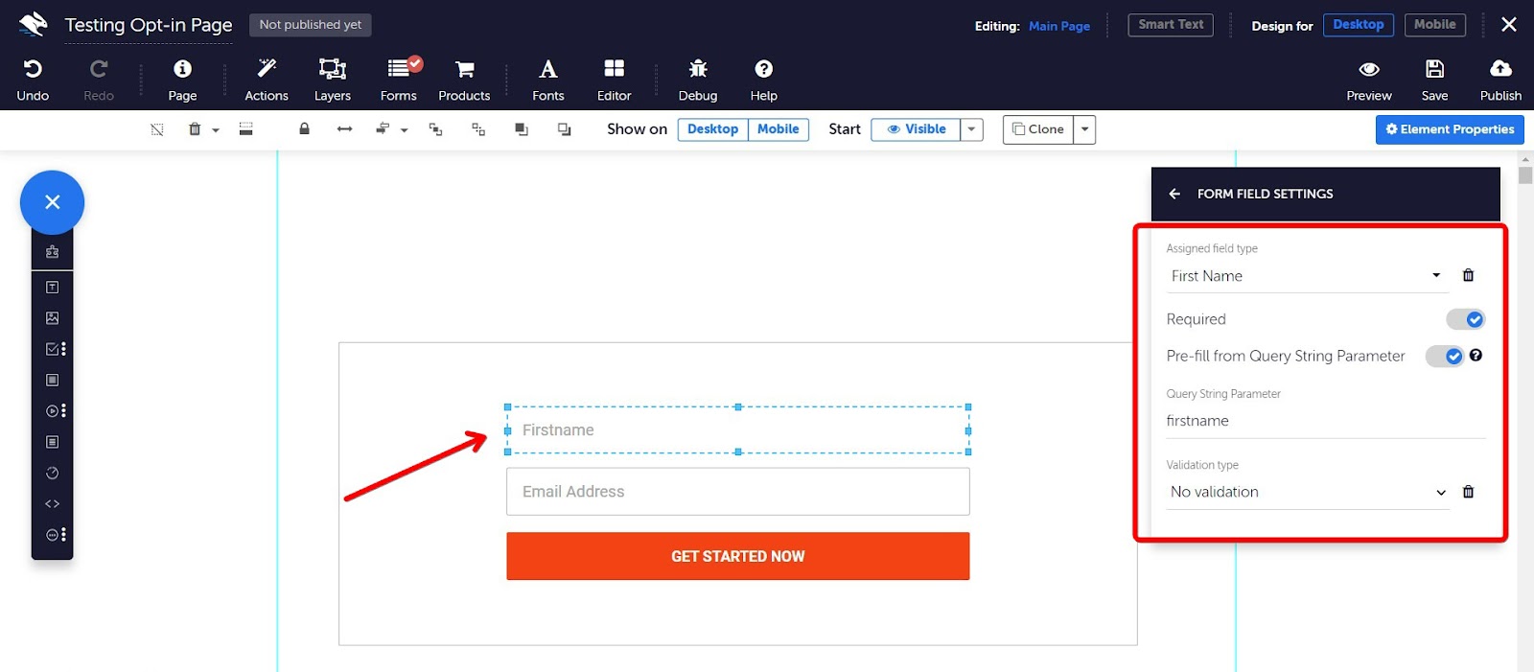The width and height of the screenshot is (1534, 672).
Task: Expand the delete options dropdown arrow
Action: click(216, 130)
